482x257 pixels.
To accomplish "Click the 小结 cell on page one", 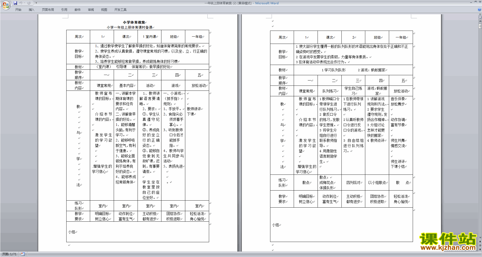I will pyautogui.click(x=138, y=232).
